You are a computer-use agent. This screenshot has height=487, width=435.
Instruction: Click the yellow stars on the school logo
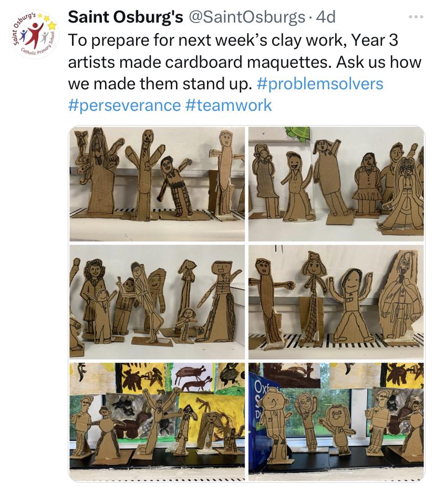coord(50,22)
